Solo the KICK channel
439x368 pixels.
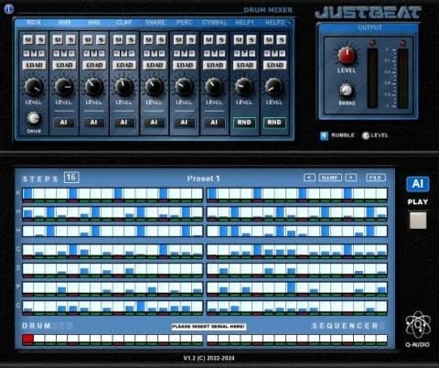(x=40, y=39)
